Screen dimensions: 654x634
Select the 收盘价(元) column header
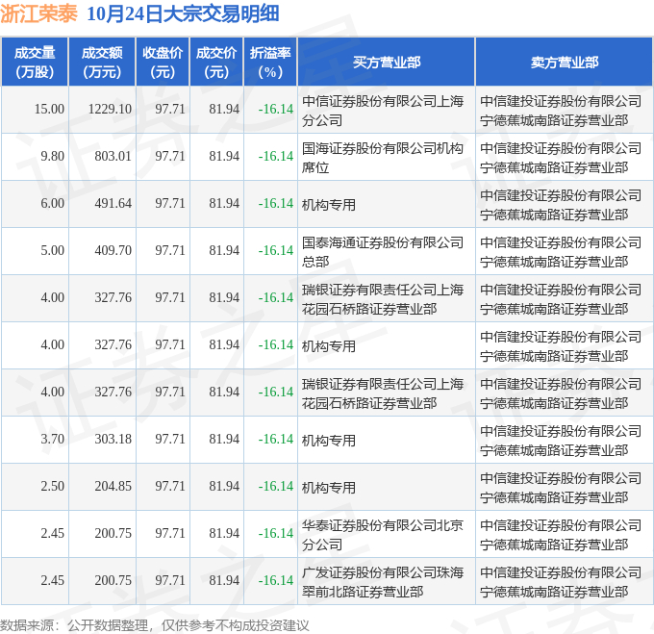[163, 63]
